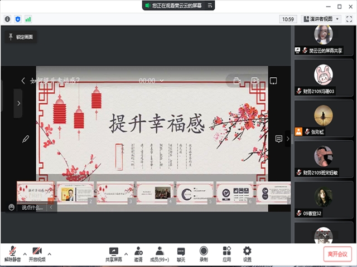Expand audio options arrow beside microphone

pos(25,254)
